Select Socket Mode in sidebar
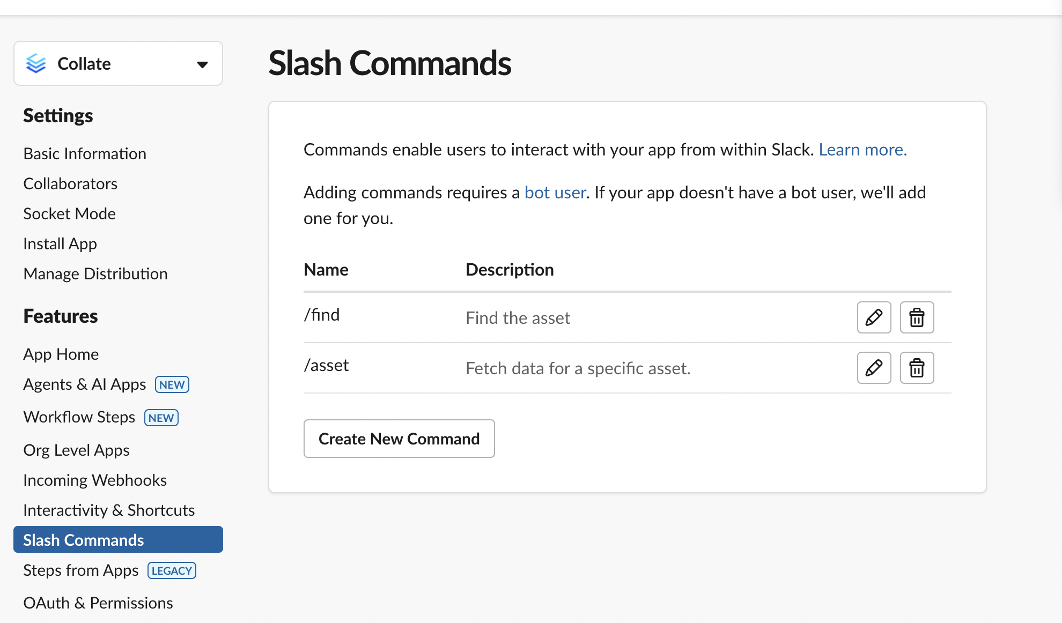The width and height of the screenshot is (1062, 623). 69,214
